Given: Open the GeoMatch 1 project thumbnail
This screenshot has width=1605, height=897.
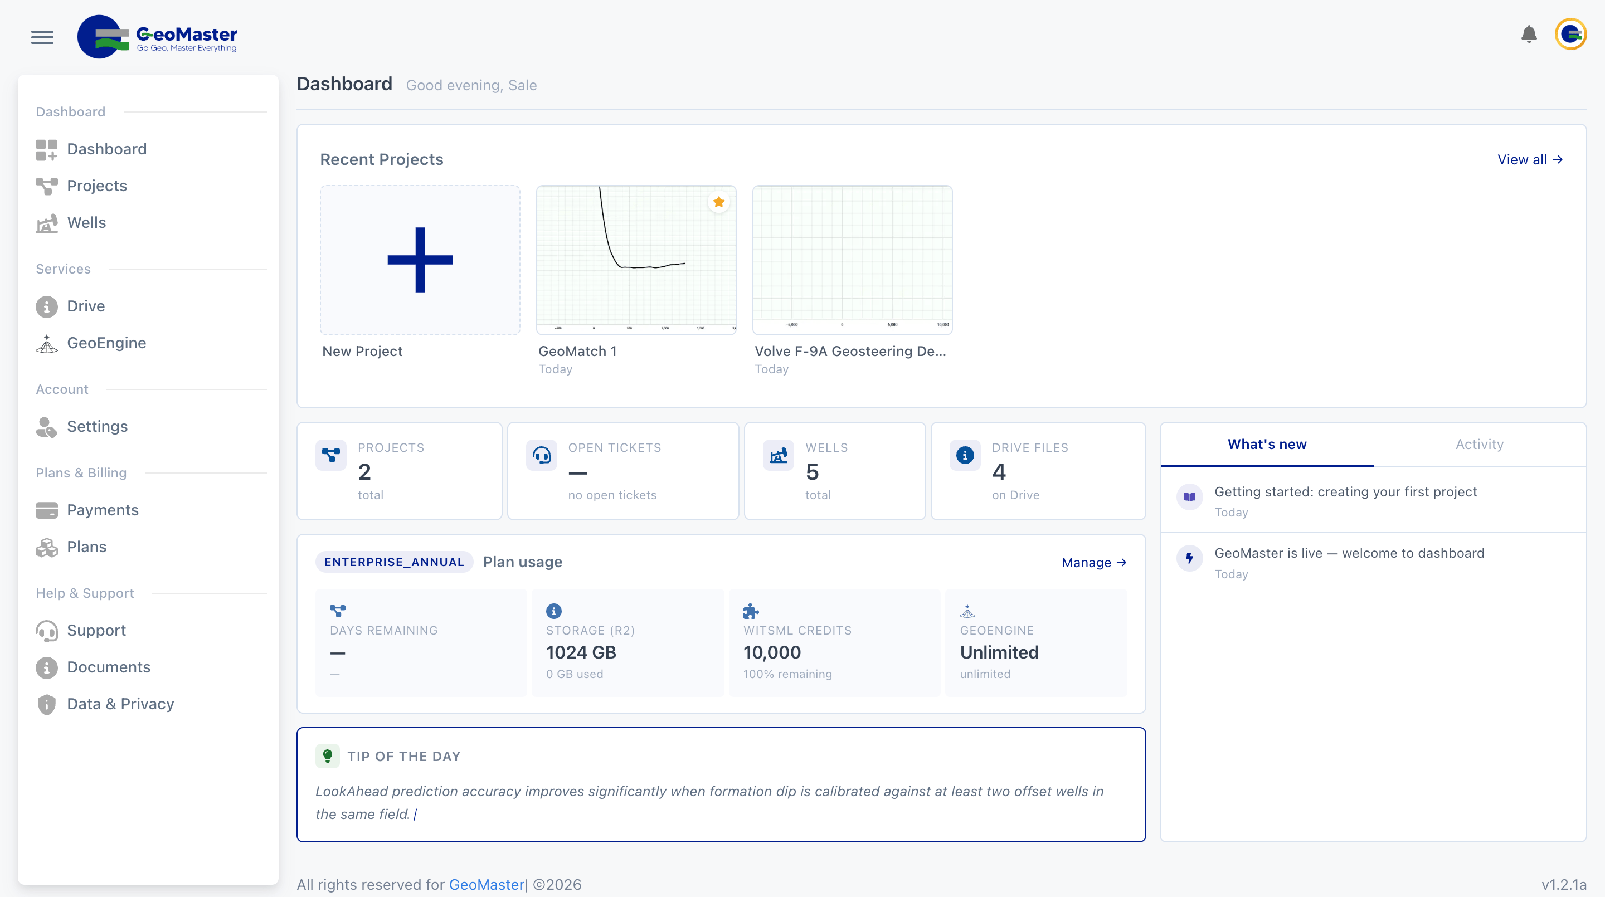Looking at the screenshot, I should 636,260.
